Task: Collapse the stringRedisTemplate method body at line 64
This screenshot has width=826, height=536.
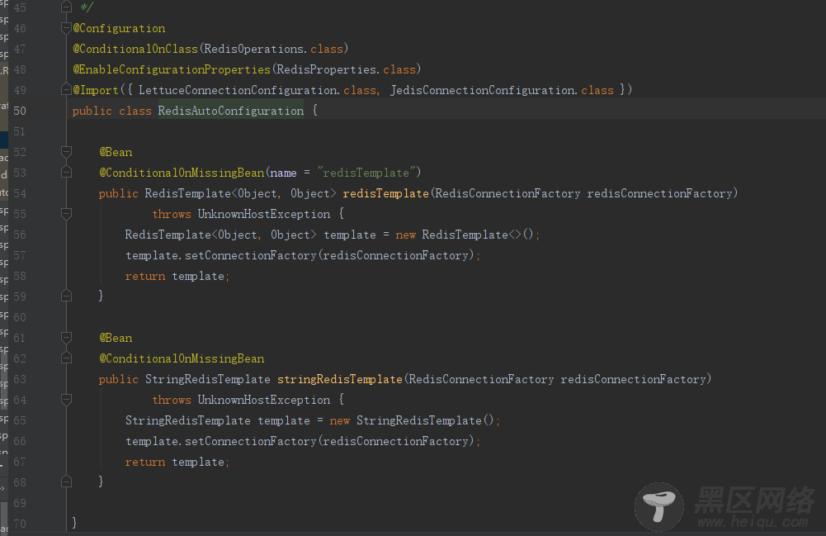Action: [66, 400]
